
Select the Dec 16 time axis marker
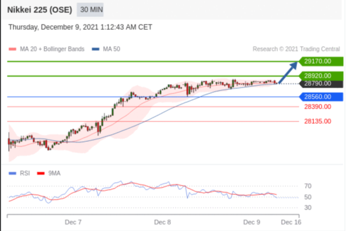pos(291,222)
